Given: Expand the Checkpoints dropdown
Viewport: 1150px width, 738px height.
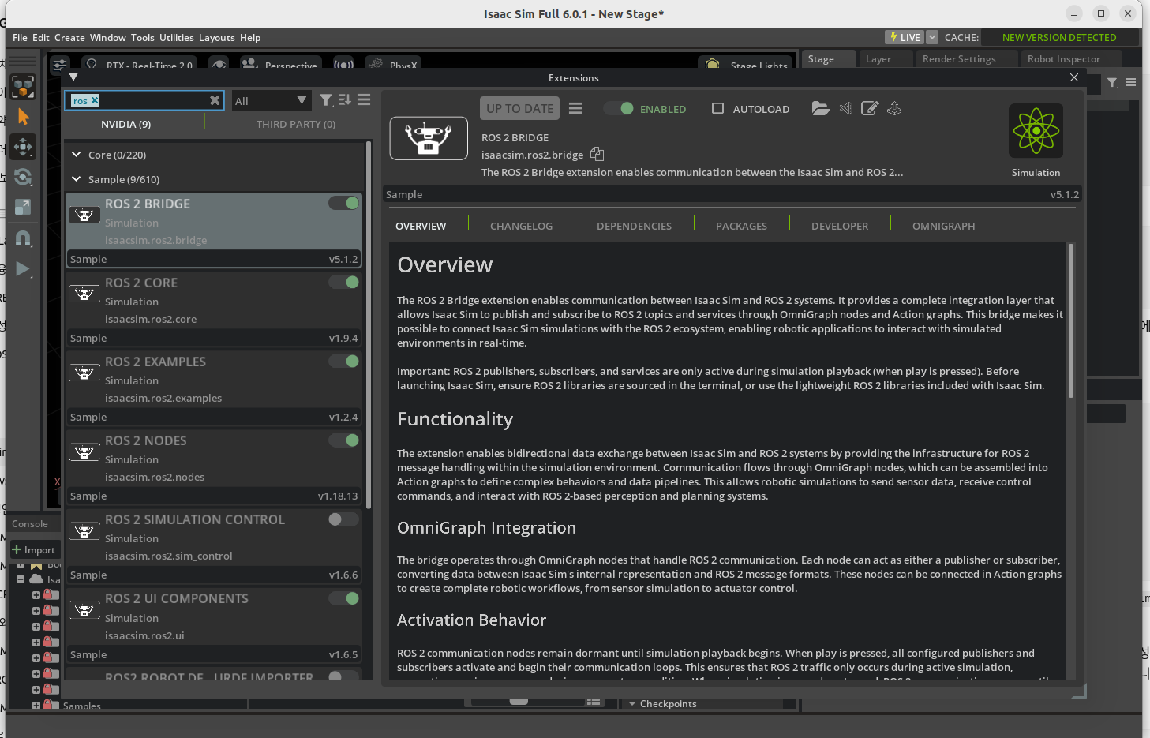Looking at the screenshot, I should tap(632, 703).
